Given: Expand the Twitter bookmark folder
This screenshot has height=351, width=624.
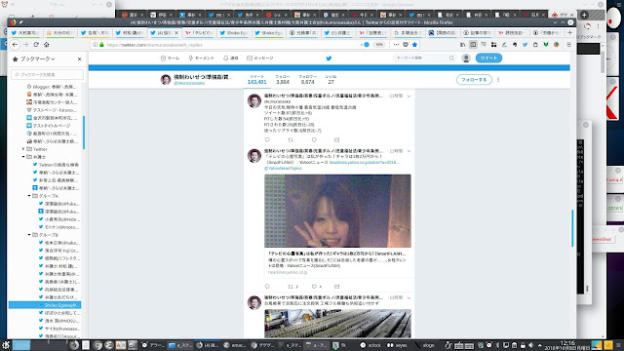Looking at the screenshot, I should pyautogui.click(x=23, y=149).
